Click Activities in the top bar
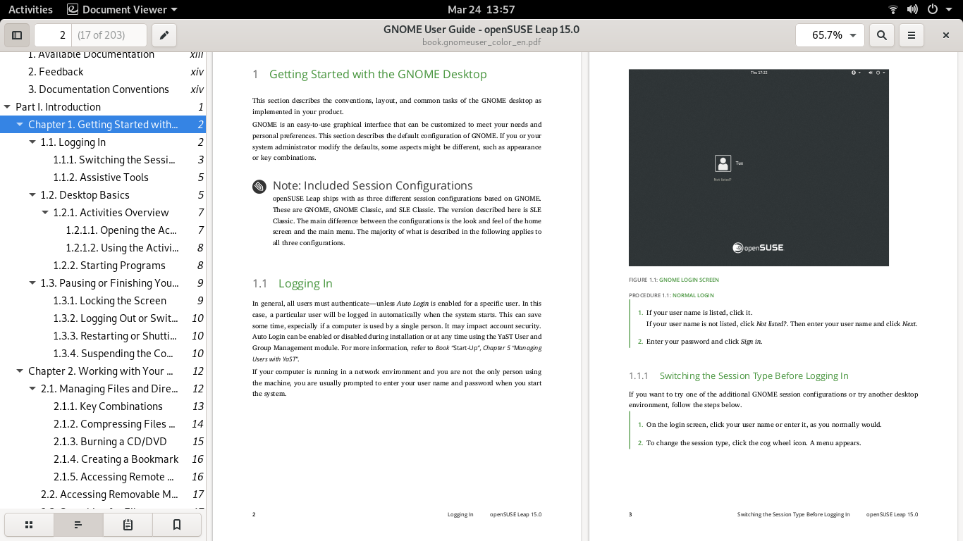This screenshot has height=541, width=963. coord(30,9)
